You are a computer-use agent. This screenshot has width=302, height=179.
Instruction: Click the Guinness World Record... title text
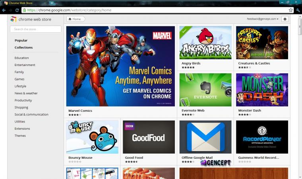[258, 158]
